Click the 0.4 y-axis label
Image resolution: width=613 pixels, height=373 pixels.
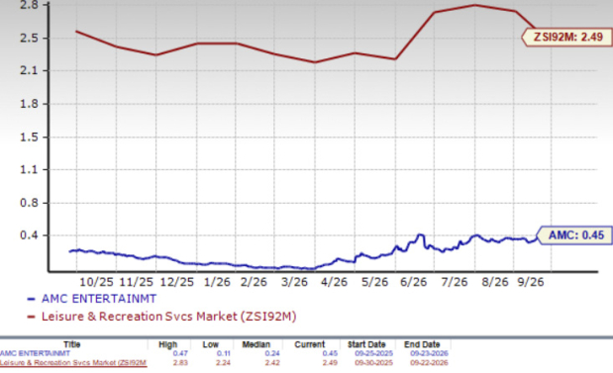tap(30, 235)
